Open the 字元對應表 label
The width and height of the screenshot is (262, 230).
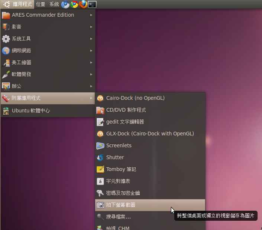[x=118, y=181]
